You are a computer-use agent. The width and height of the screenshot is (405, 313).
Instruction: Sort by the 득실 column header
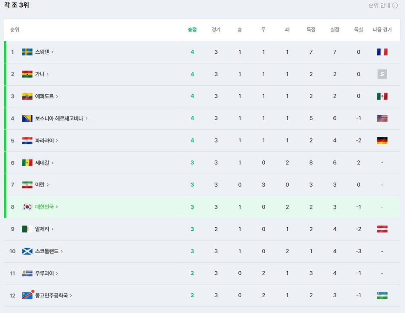(x=358, y=29)
